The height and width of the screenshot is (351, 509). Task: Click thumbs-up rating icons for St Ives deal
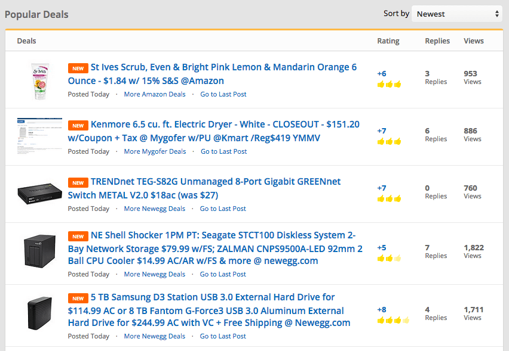pos(389,85)
